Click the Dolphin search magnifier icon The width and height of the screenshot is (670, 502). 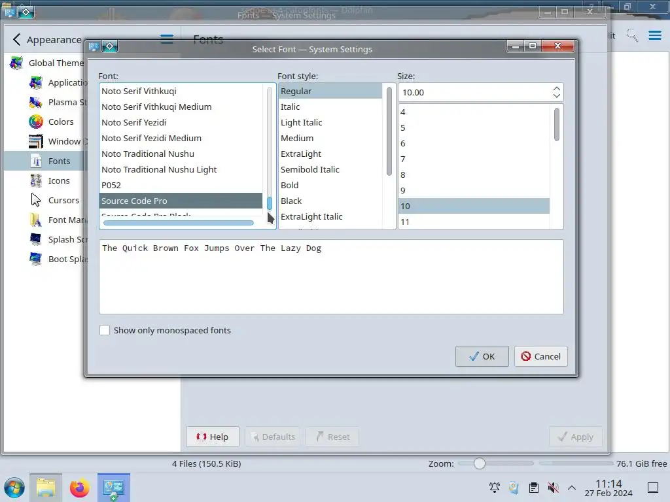coord(632,35)
